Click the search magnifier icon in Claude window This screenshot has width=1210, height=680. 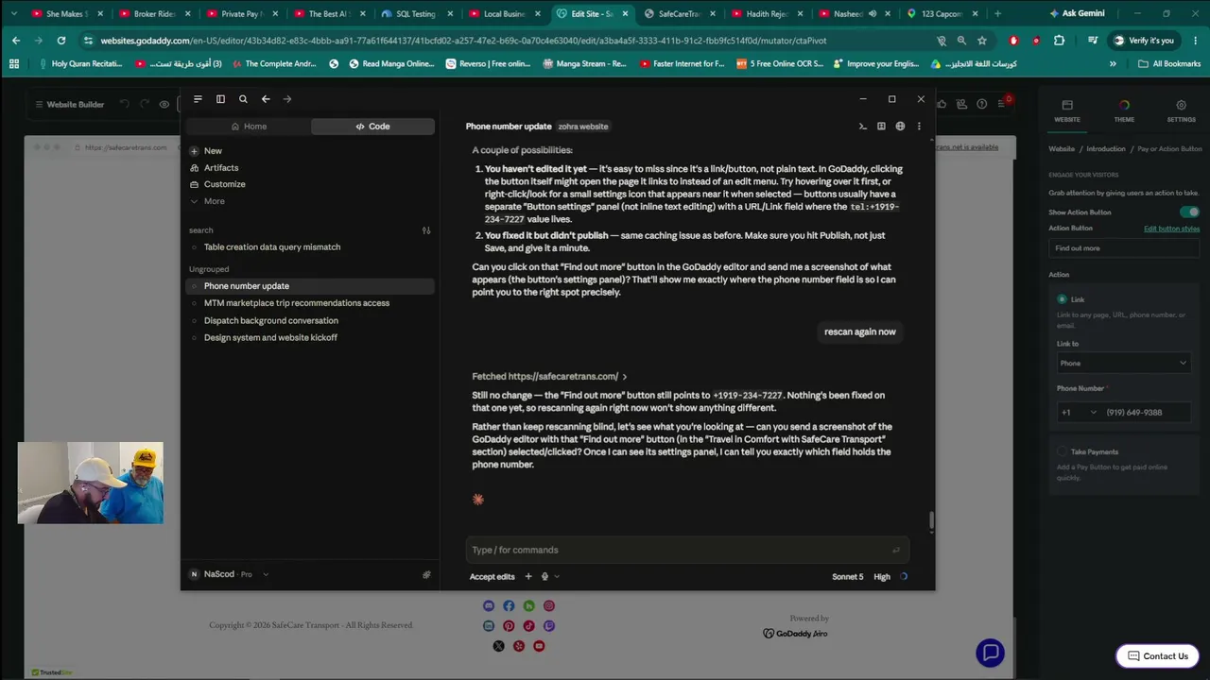[x=243, y=99]
